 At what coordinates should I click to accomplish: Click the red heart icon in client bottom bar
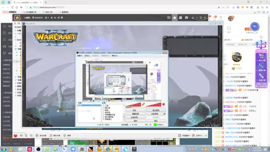16,136
